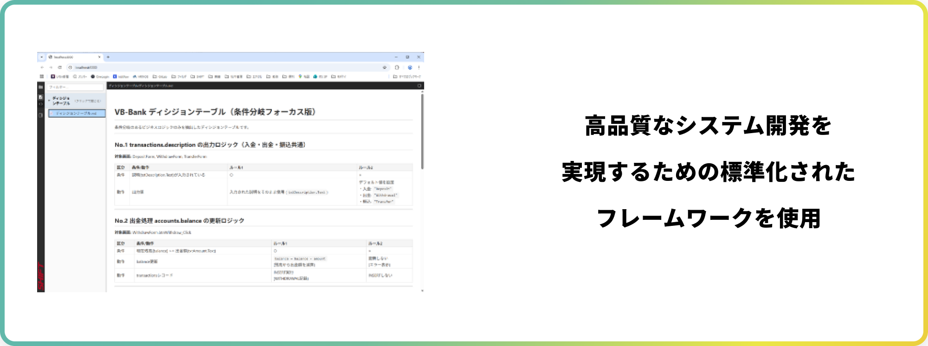928x346 pixels.
Task: Click the document vertical scrollbar thumb
Action: (422, 132)
